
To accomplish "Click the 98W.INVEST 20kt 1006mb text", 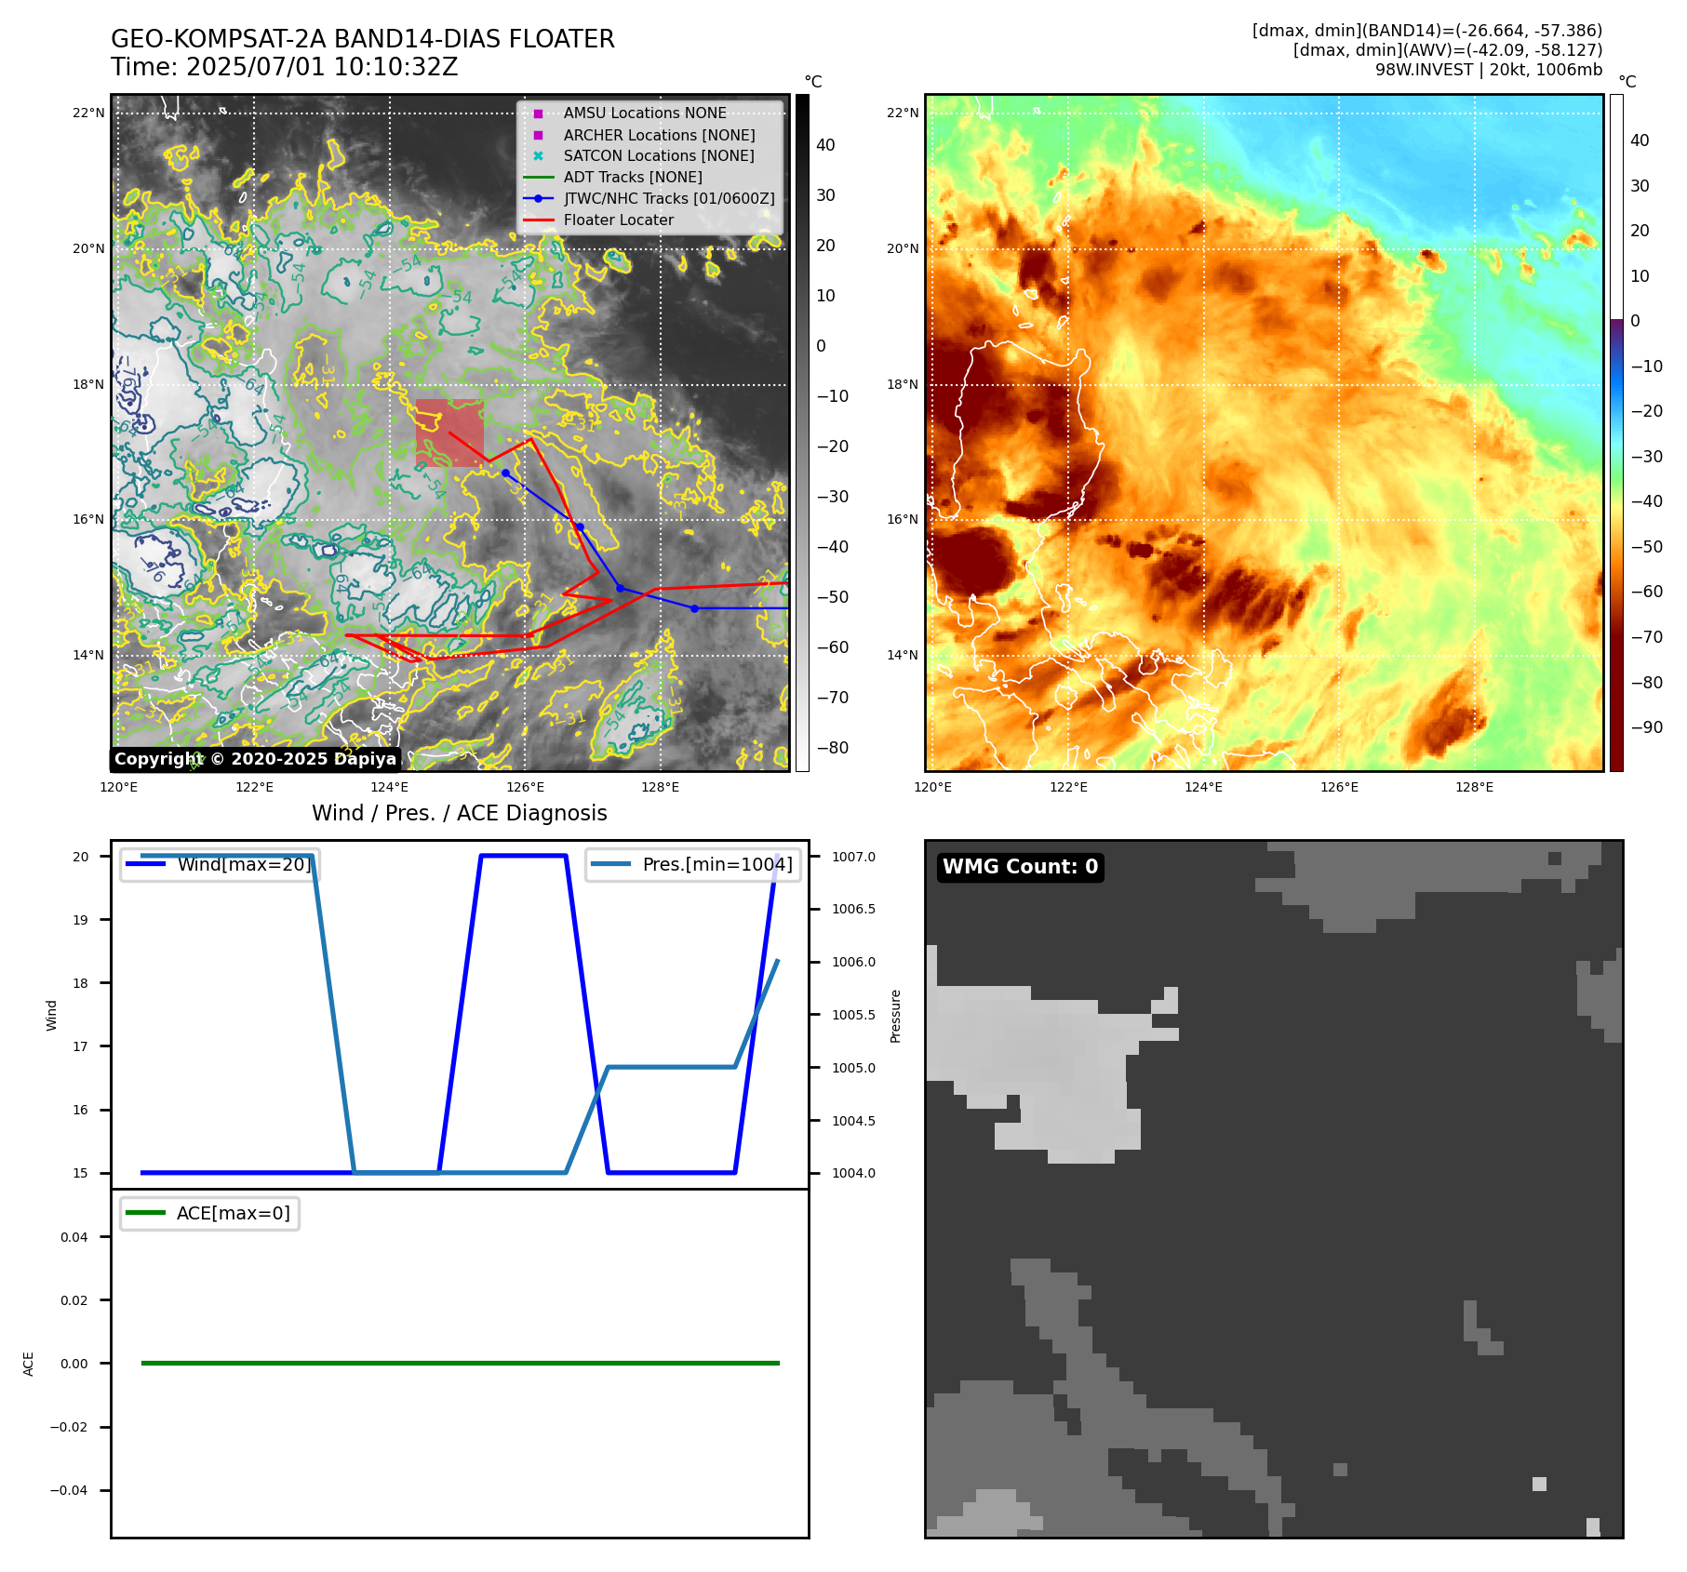I will pos(1489,70).
